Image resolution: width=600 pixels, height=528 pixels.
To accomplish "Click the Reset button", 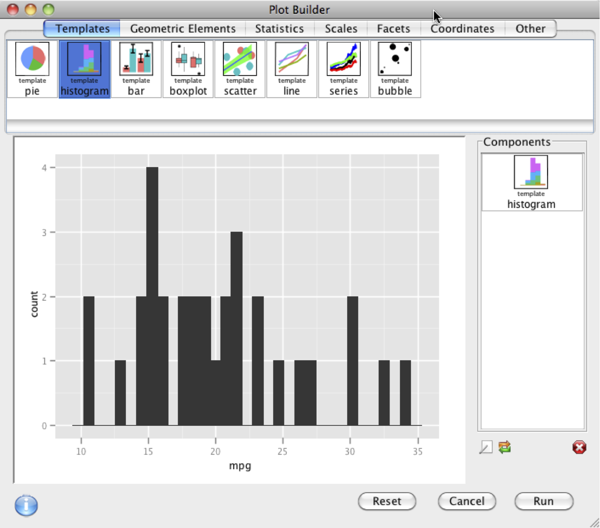I will pos(387,501).
